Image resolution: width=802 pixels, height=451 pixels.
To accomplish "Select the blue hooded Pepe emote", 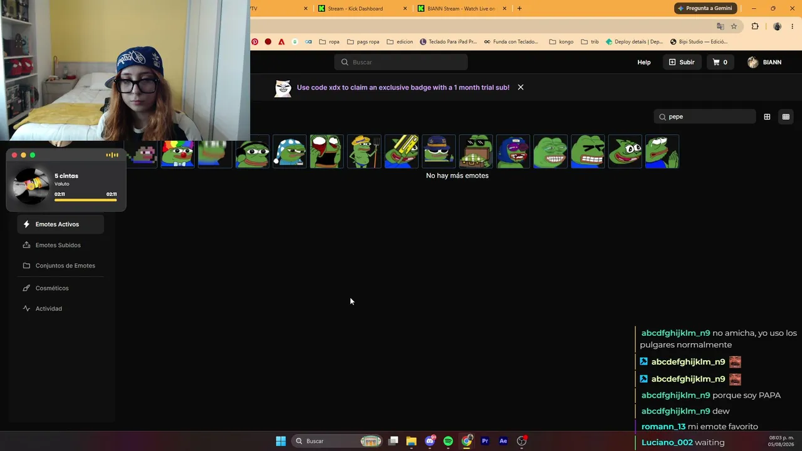I will click(513, 152).
